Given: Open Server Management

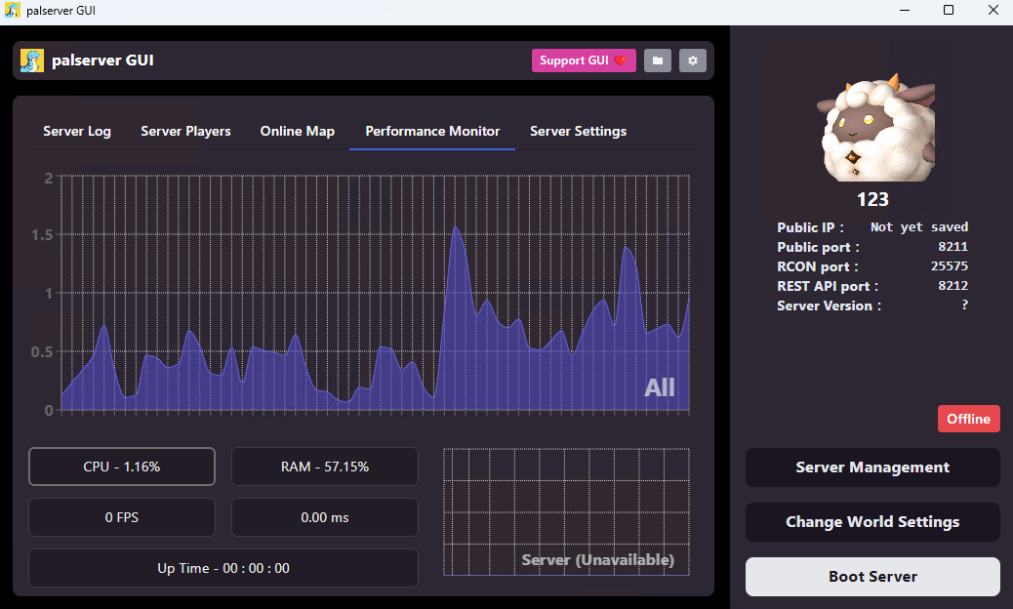Looking at the screenshot, I should pyautogui.click(x=872, y=467).
